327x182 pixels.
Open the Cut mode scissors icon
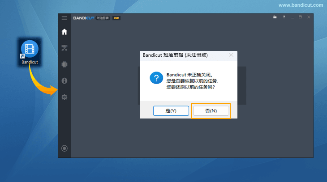pyautogui.click(x=64, y=48)
